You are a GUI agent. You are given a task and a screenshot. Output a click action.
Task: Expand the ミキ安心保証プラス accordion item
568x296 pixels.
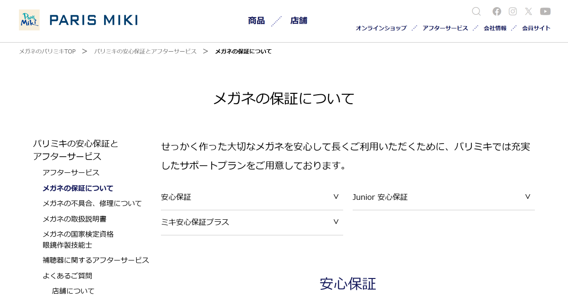(252, 223)
